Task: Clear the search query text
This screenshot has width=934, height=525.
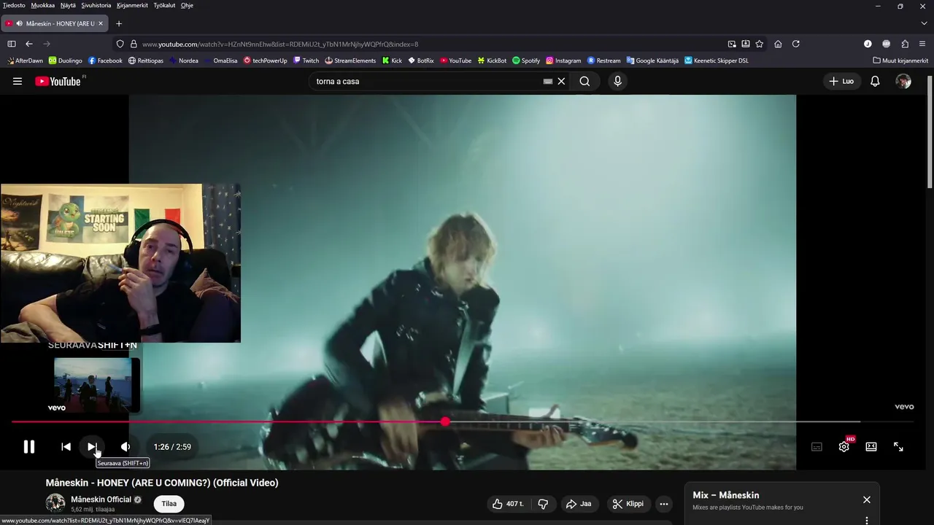Action: tap(561, 82)
